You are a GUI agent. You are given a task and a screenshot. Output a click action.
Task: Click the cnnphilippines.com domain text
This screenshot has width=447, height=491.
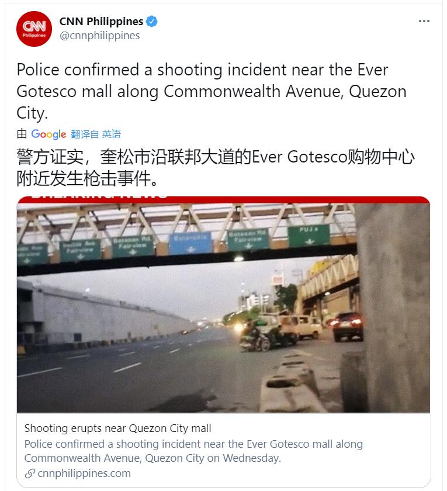click(84, 473)
